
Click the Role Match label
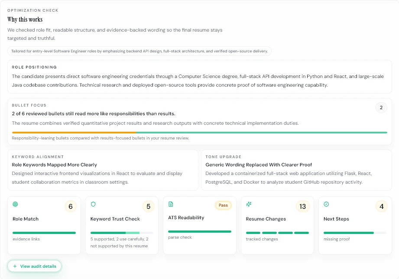coord(26,219)
